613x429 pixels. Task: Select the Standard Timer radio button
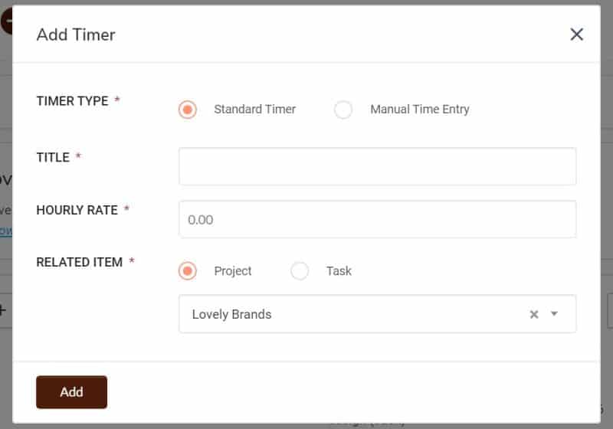[x=188, y=110]
